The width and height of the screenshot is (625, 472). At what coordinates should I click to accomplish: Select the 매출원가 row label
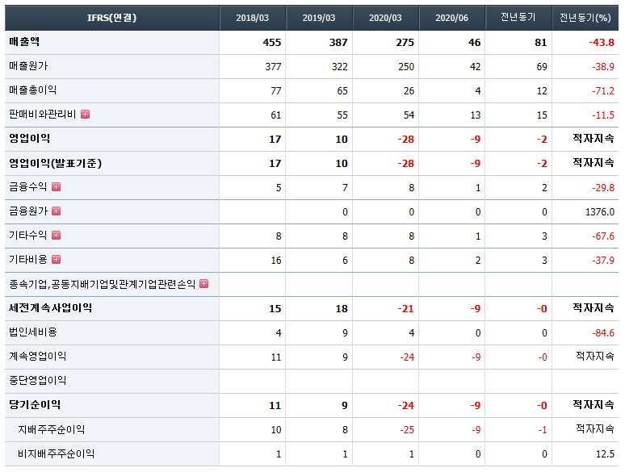click(29, 65)
